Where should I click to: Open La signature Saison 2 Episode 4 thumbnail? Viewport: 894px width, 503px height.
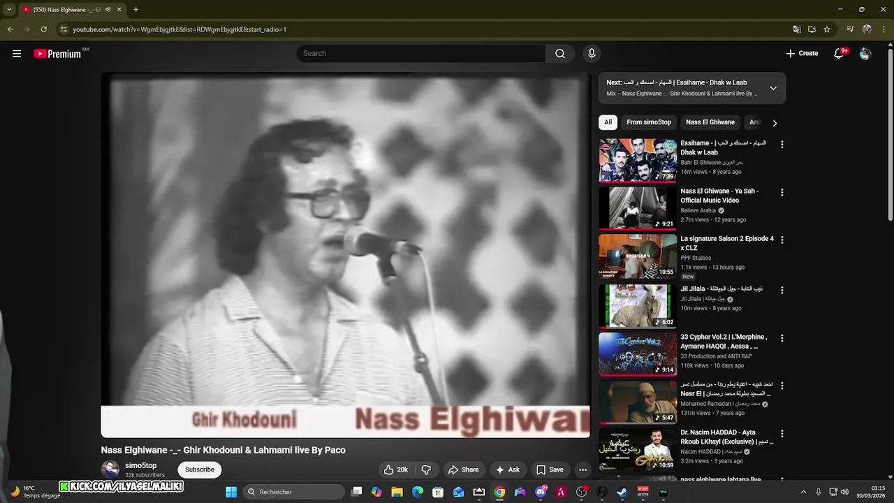[x=638, y=256]
